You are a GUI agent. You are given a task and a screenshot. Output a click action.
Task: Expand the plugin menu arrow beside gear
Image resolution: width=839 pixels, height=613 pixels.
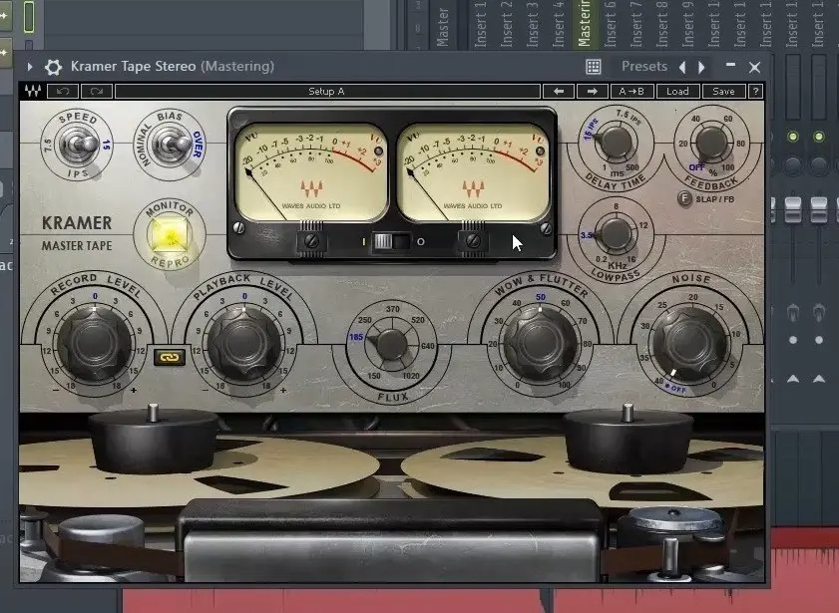[30, 67]
